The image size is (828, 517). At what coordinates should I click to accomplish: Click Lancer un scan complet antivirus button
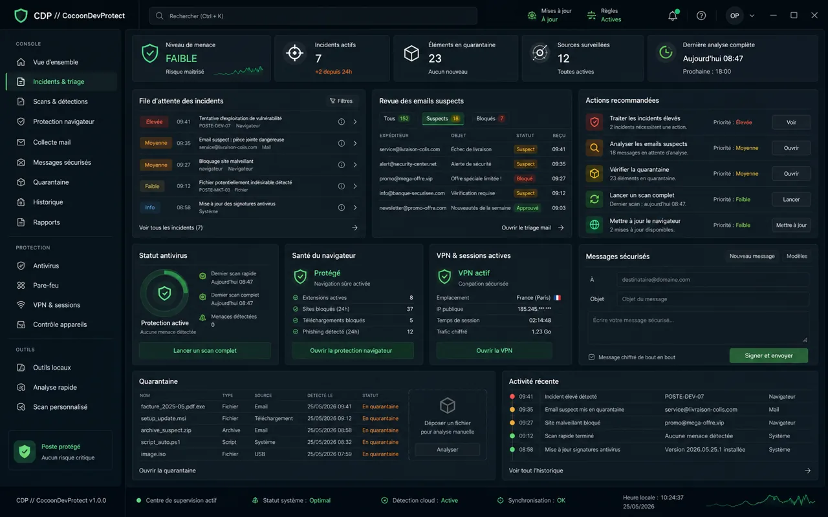click(x=205, y=350)
